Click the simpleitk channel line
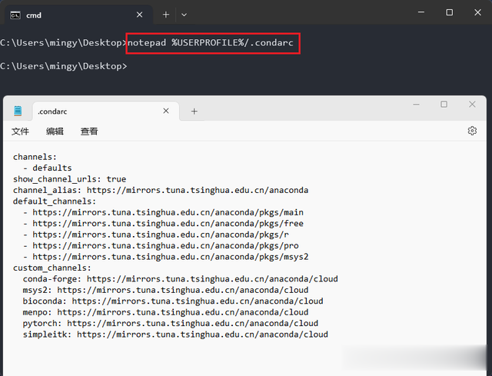Screen dimensions: 492x376 pyautogui.click(x=175, y=334)
